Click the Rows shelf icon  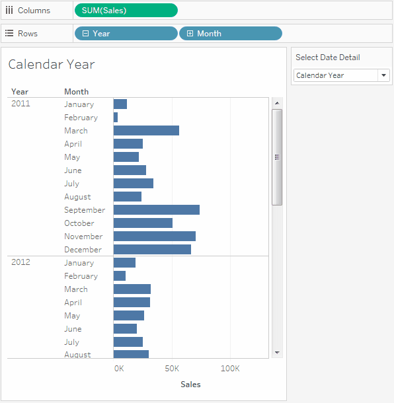point(9,33)
